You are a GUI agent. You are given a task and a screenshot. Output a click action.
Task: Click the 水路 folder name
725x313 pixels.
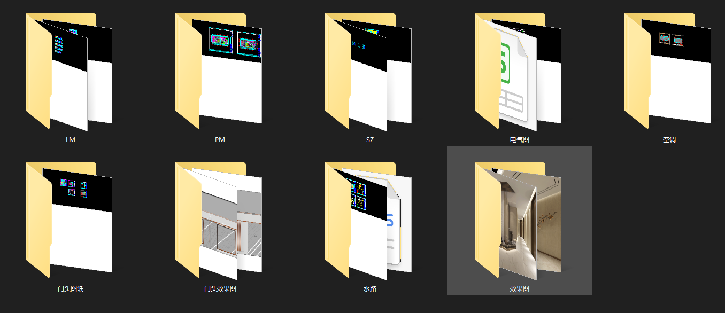click(x=370, y=289)
